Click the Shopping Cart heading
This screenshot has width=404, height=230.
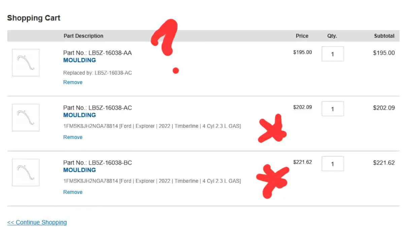coord(34,18)
